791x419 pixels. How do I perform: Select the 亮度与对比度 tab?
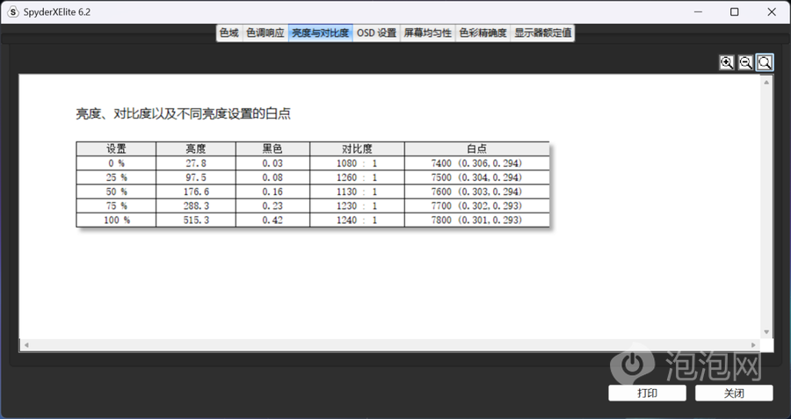(x=320, y=33)
